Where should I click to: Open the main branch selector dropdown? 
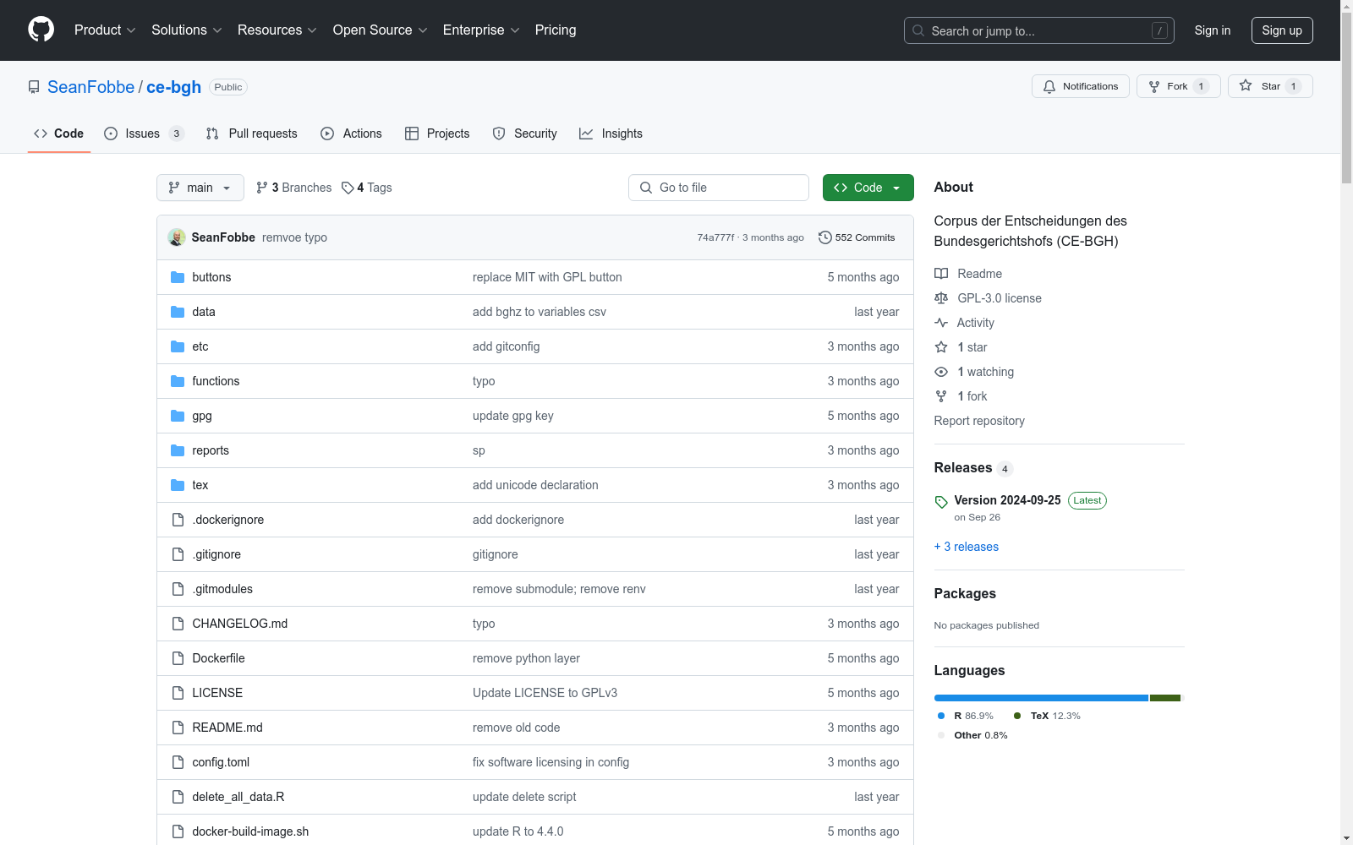pyautogui.click(x=200, y=188)
